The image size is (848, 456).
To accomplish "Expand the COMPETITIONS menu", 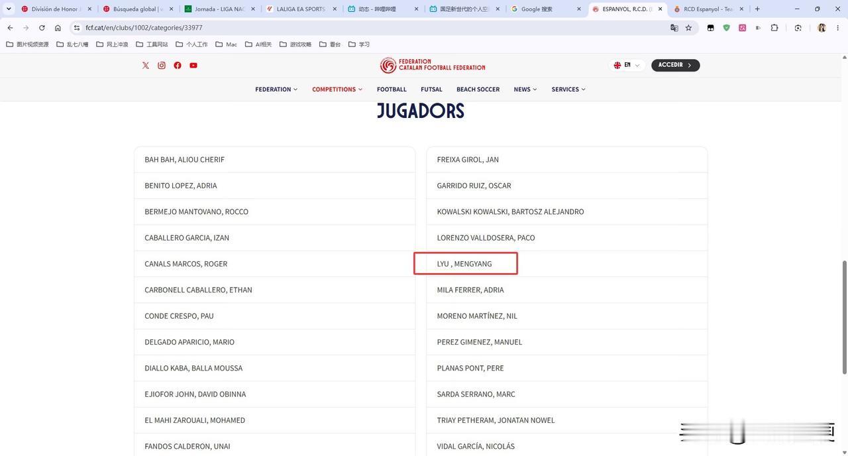I will click(x=337, y=89).
